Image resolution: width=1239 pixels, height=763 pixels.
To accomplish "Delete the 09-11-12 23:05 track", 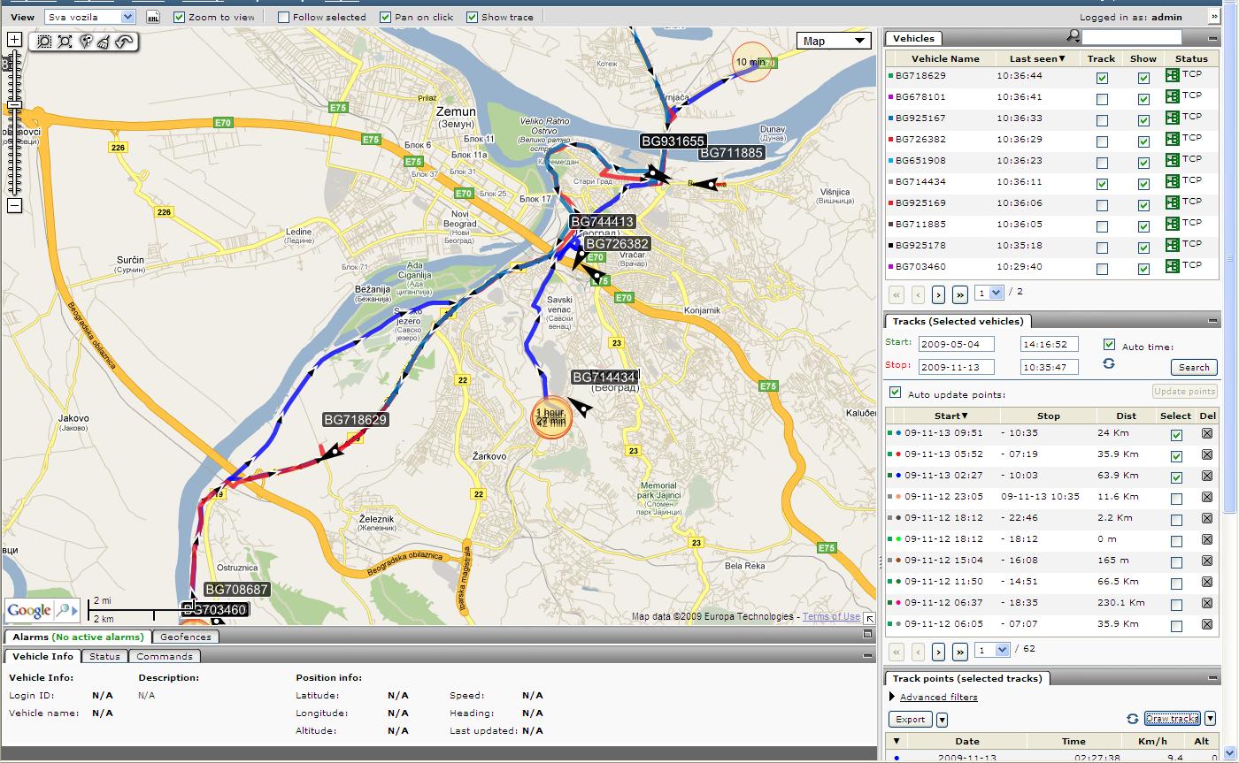I will pyautogui.click(x=1206, y=497).
